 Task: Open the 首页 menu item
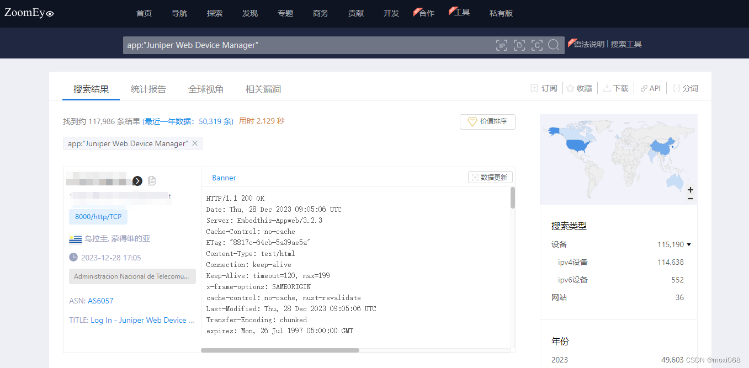[144, 13]
